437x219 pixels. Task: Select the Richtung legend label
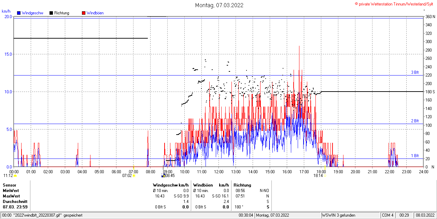61,13
